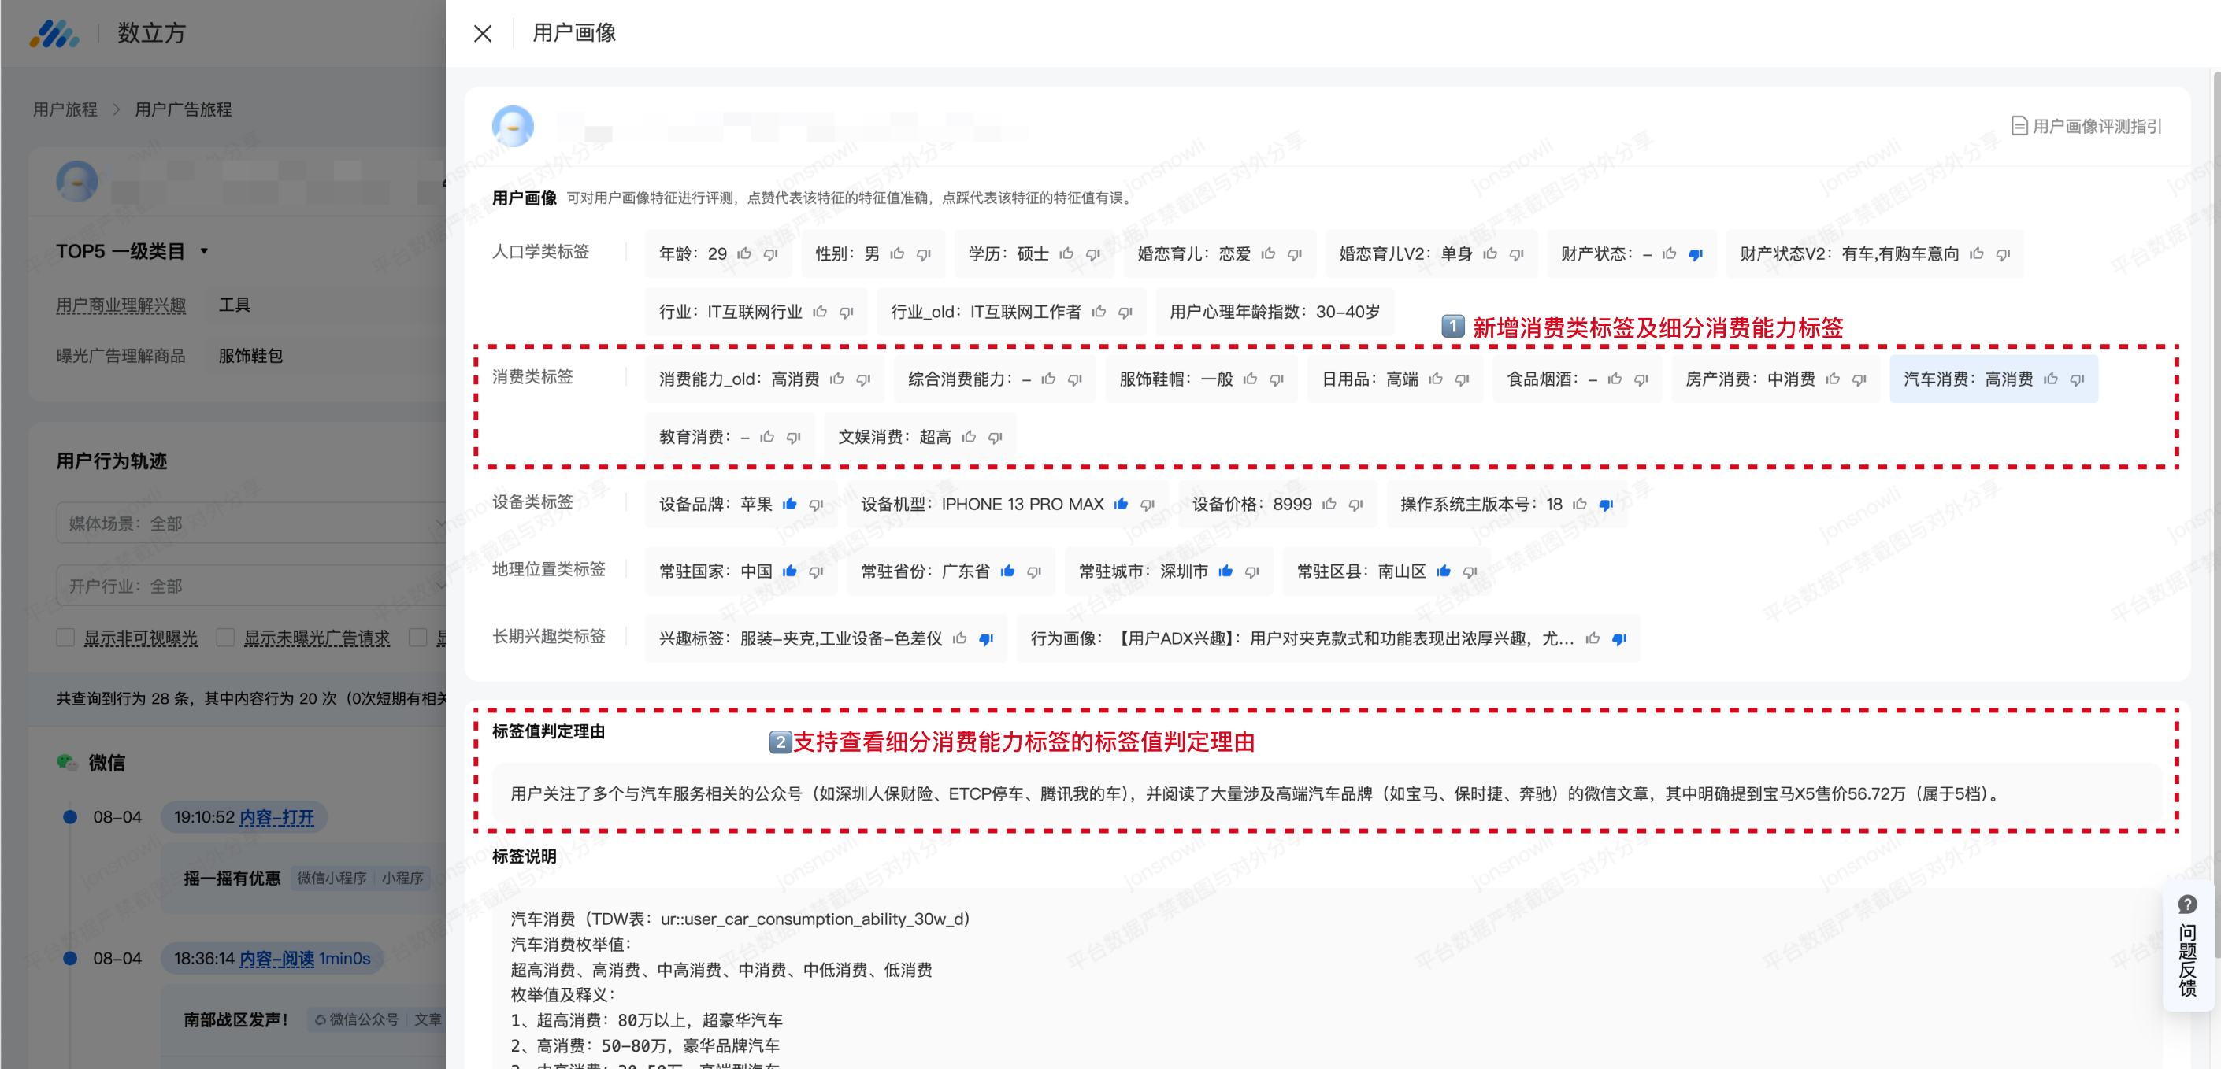Click the 问题反馈 help icon
The height and width of the screenshot is (1069, 2221).
2186,905
